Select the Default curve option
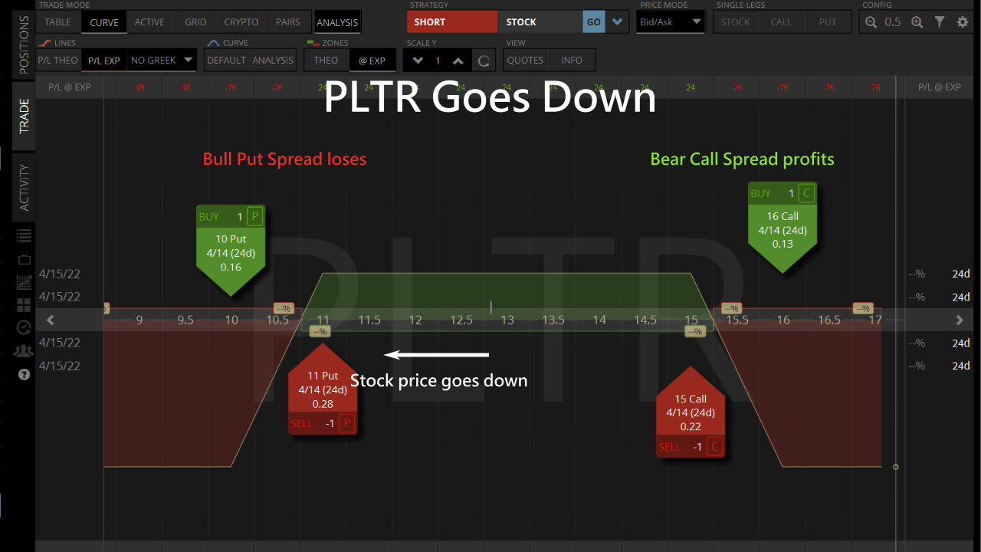This screenshot has width=981, height=552. coord(227,60)
